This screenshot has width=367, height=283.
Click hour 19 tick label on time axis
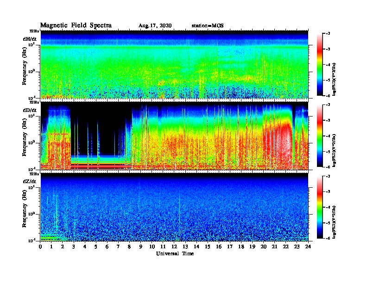[252, 247]
